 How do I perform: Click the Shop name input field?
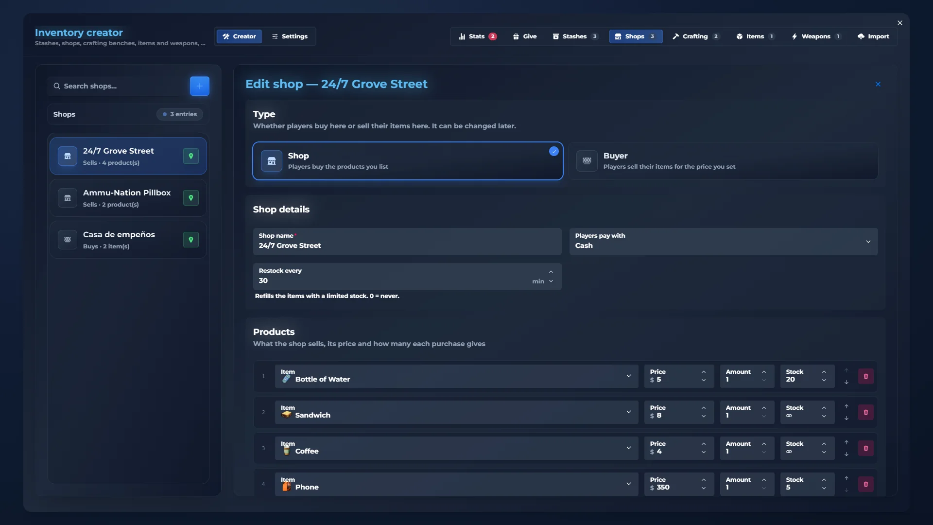pyautogui.click(x=407, y=242)
